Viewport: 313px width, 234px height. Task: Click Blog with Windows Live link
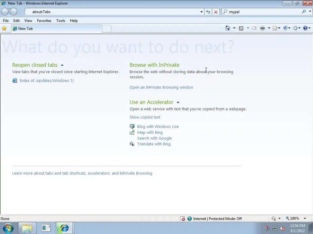click(x=158, y=126)
